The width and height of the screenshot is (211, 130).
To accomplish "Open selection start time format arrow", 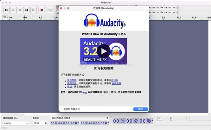I will coord(78,123).
